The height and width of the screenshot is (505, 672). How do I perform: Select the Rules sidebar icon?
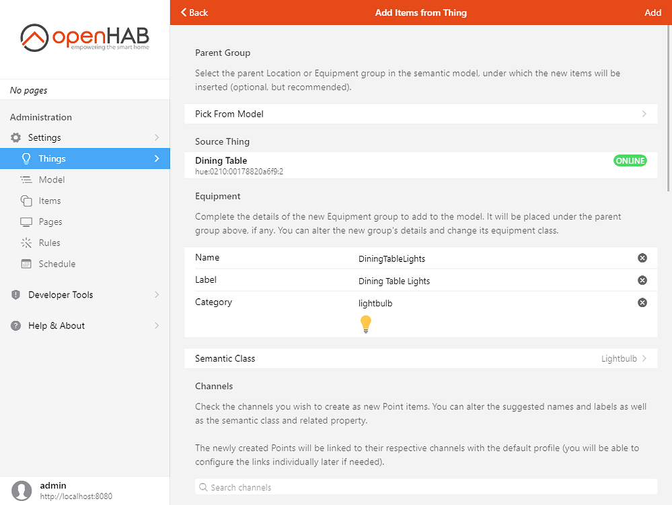click(x=27, y=242)
